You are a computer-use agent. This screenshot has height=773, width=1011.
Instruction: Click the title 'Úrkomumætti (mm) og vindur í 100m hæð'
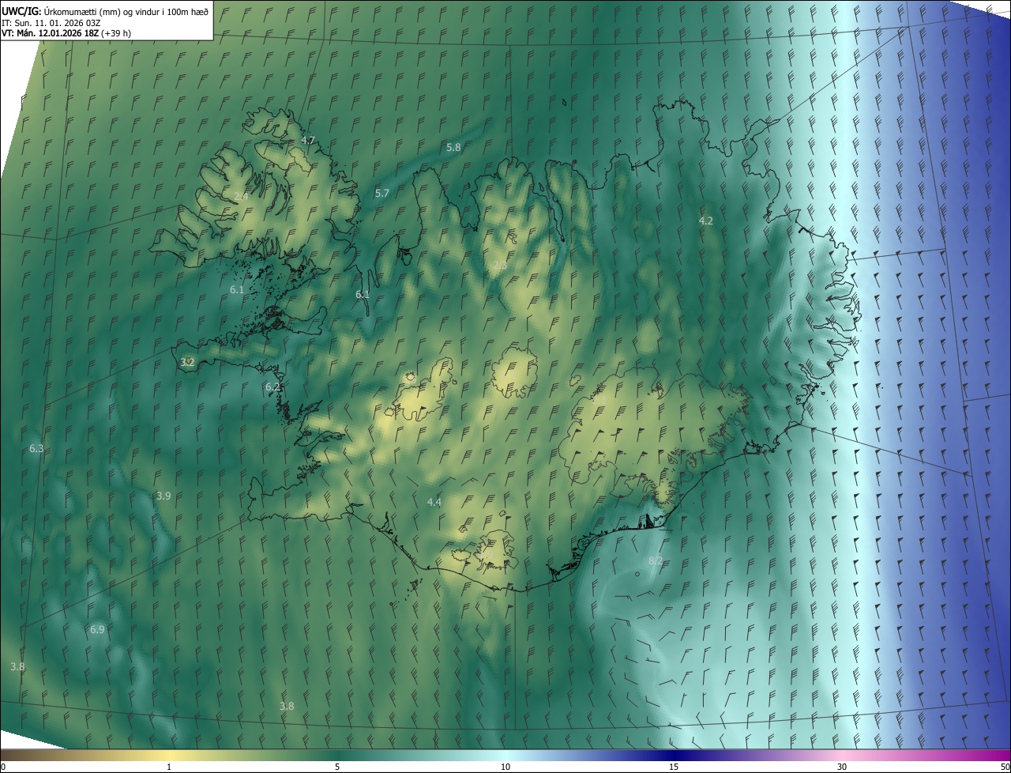click(x=125, y=11)
